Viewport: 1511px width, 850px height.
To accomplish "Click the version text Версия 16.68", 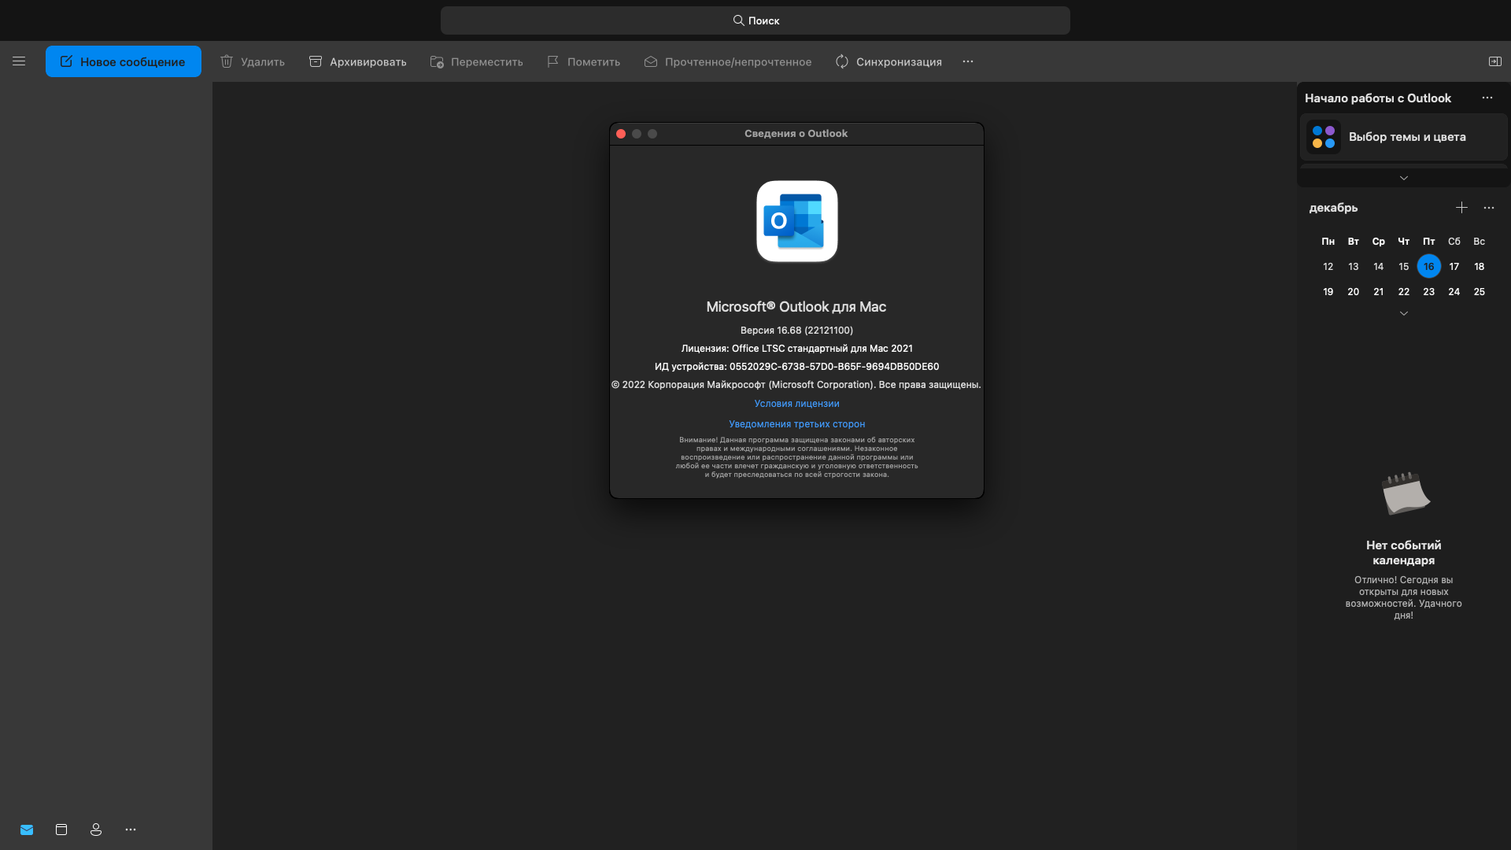I will pyautogui.click(x=796, y=331).
